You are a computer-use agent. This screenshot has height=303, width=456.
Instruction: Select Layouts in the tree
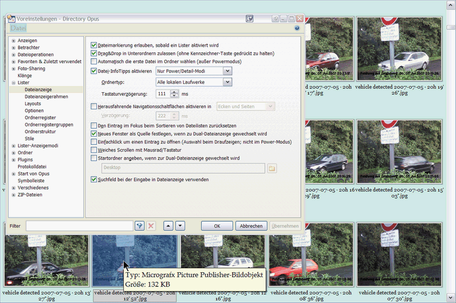tap(32, 104)
